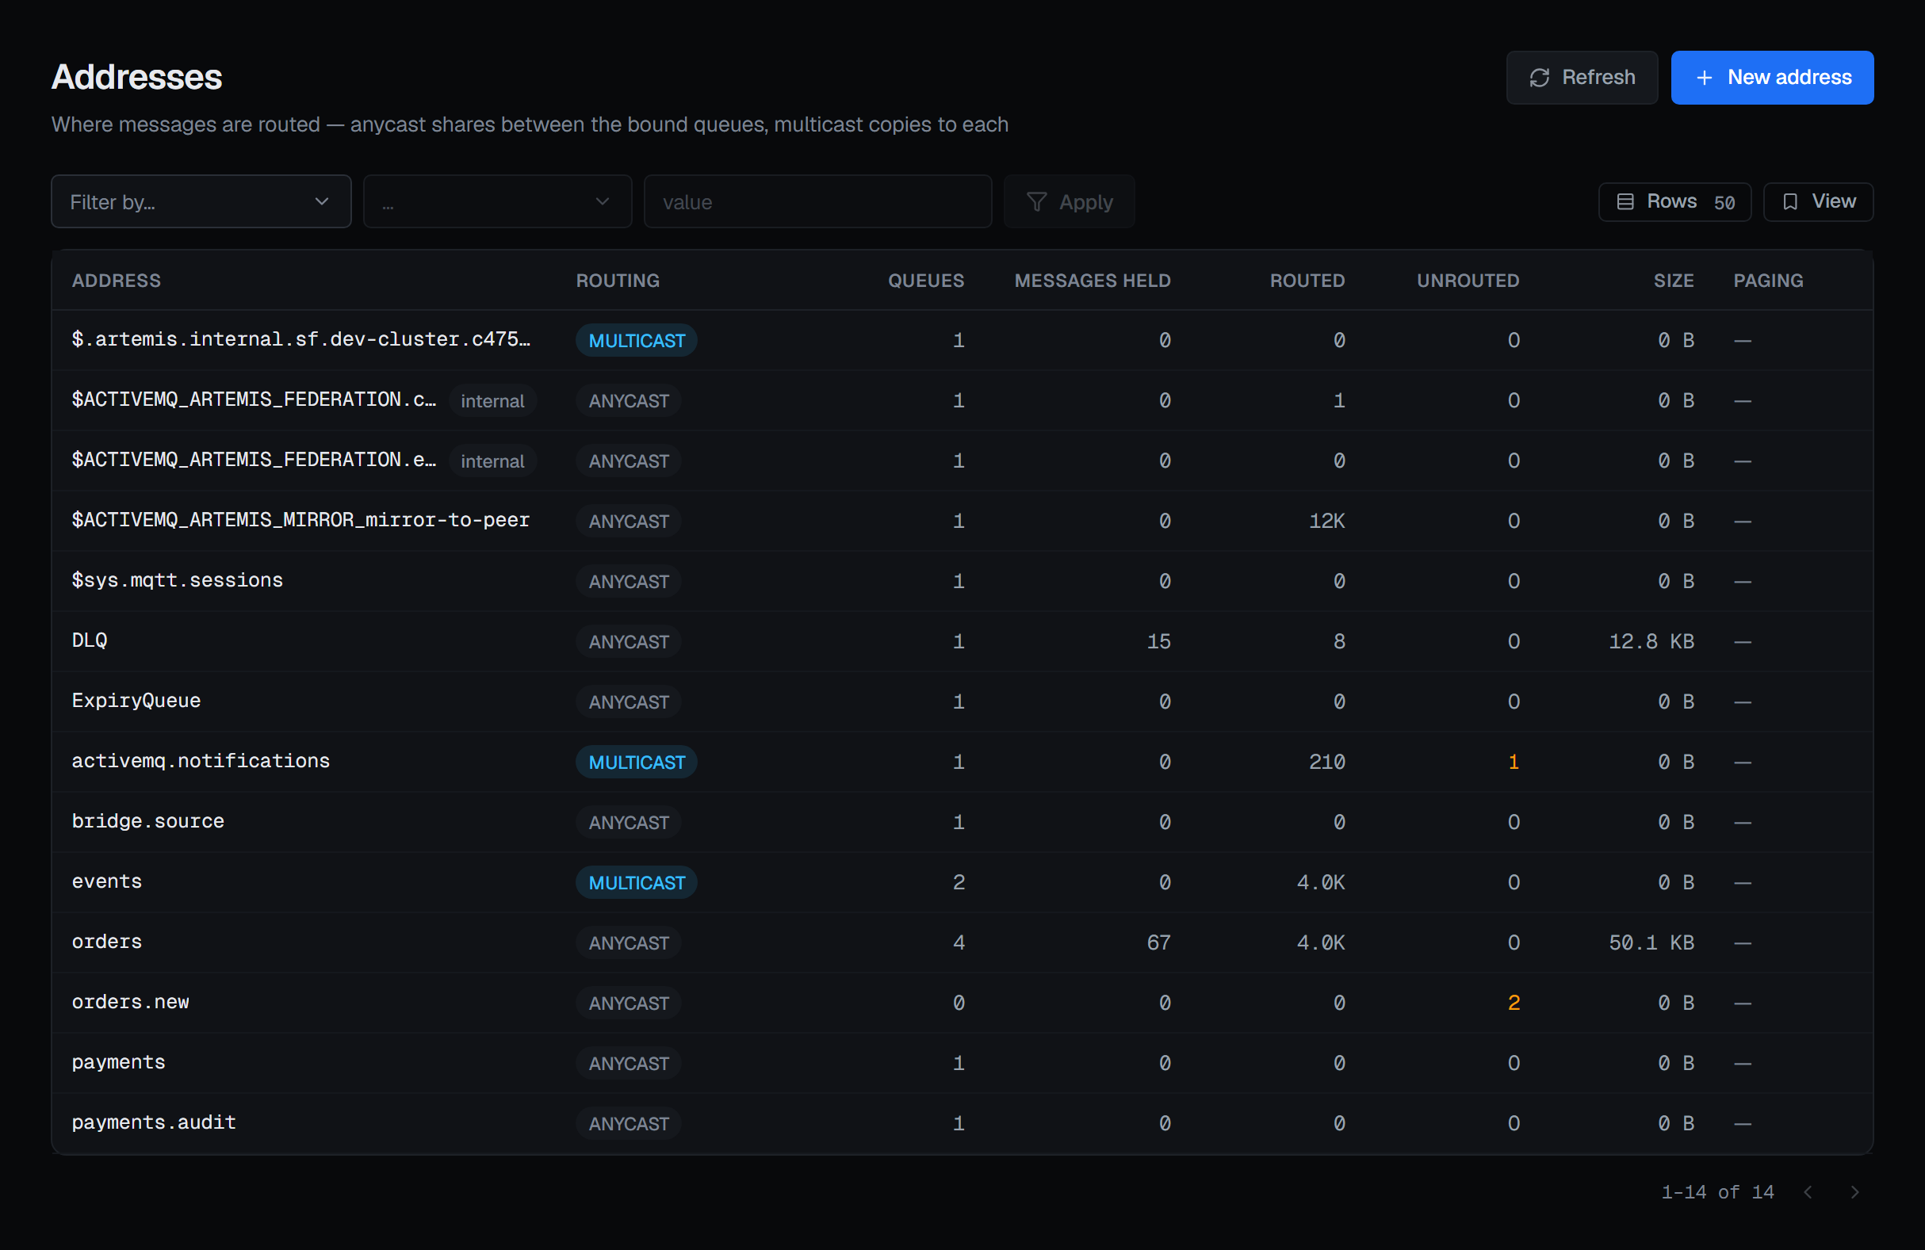1925x1250 pixels.
Task: Sort by the SIZE column header
Action: click(x=1673, y=281)
